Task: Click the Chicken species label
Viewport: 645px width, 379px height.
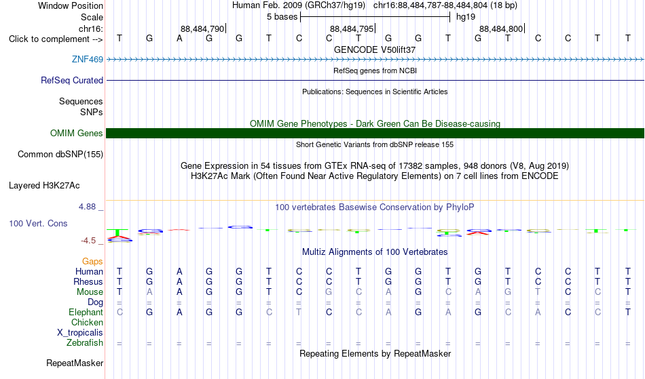Action: click(87, 322)
